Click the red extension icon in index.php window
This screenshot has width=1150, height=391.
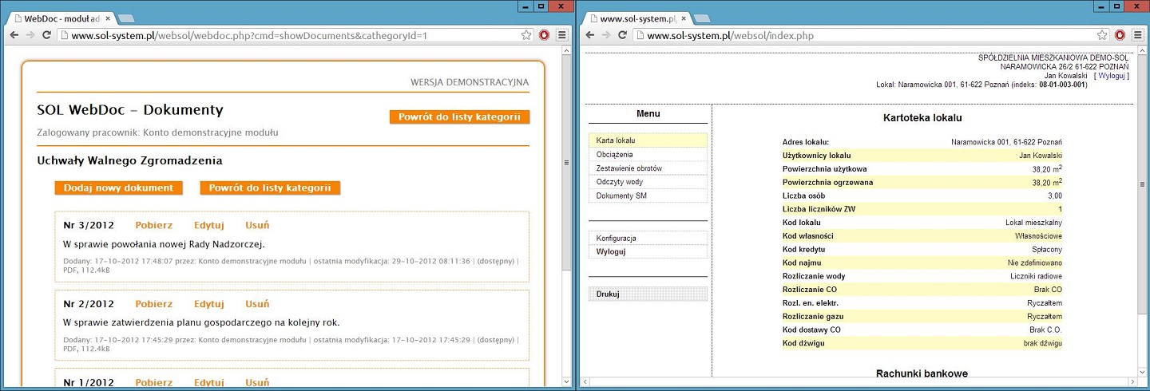[1120, 35]
